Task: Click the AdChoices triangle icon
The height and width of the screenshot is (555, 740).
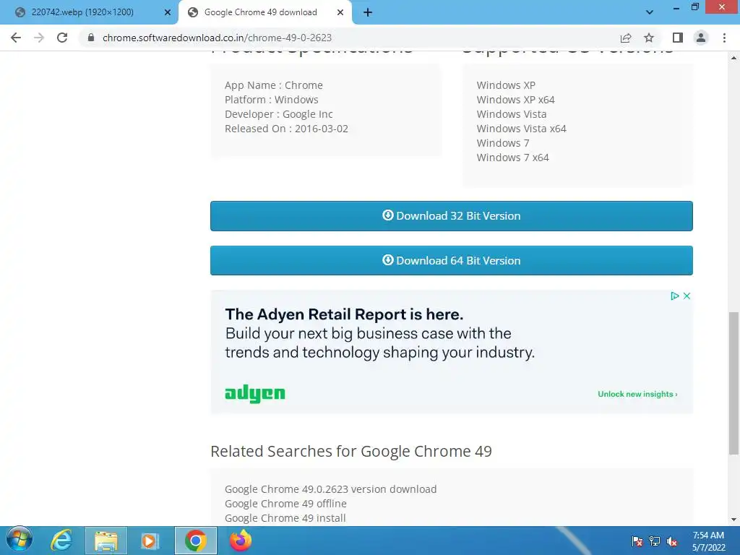Action: click(x=675, y=296)
